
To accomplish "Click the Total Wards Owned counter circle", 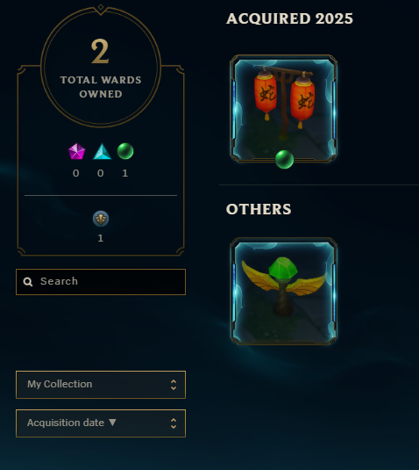I will 101,66.
